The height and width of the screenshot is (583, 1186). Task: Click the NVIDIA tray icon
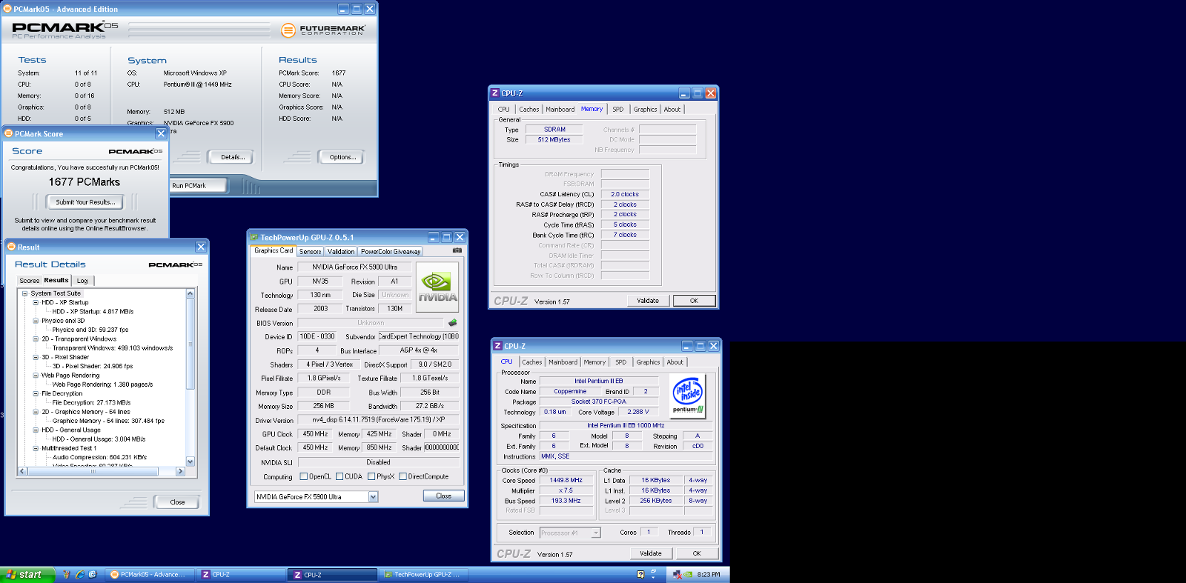pyautogui.click(x=689, y=574)
